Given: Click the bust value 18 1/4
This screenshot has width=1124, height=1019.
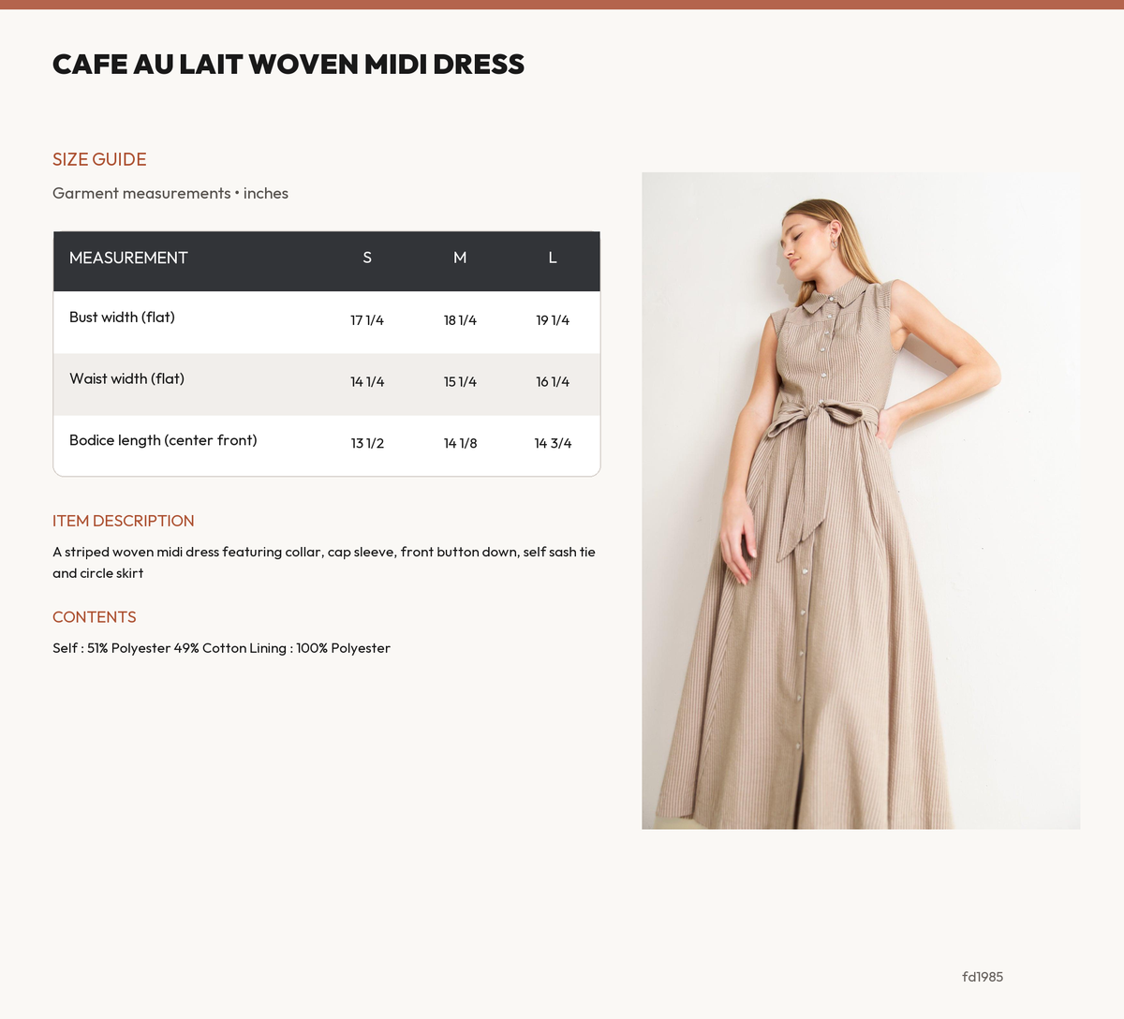Looking at the screenshot, I should pyautogui.click(x=460, y=320).
